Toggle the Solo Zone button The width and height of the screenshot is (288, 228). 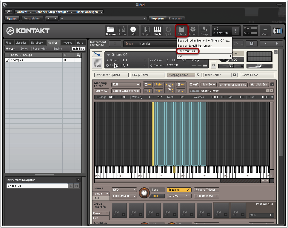pos(208,85)
